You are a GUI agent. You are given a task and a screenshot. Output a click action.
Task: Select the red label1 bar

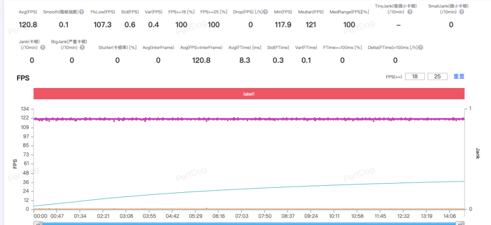click(x=249, y=94)
